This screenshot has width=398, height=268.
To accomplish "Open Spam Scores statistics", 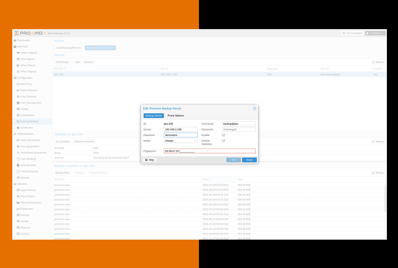I will (28, 190).
